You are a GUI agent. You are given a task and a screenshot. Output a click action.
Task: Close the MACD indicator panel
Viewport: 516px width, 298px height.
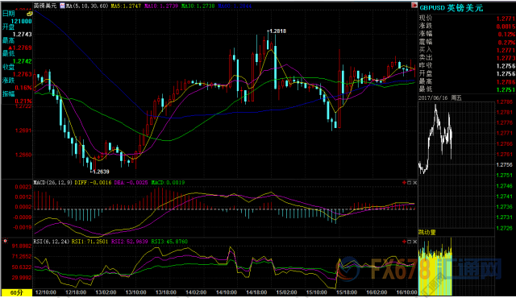(414, 183)
